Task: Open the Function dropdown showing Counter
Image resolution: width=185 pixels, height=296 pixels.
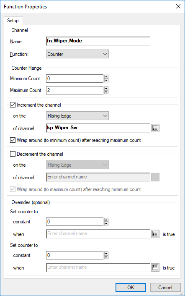Action: pyautogui.click(x=77, y=54)
